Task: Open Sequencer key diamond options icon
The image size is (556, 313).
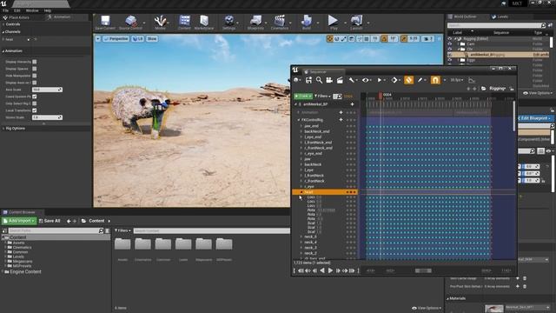Action: tap(394, 81)
